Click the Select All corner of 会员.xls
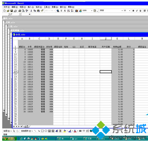This screenshot has height=141, width=148. (16, 38)
